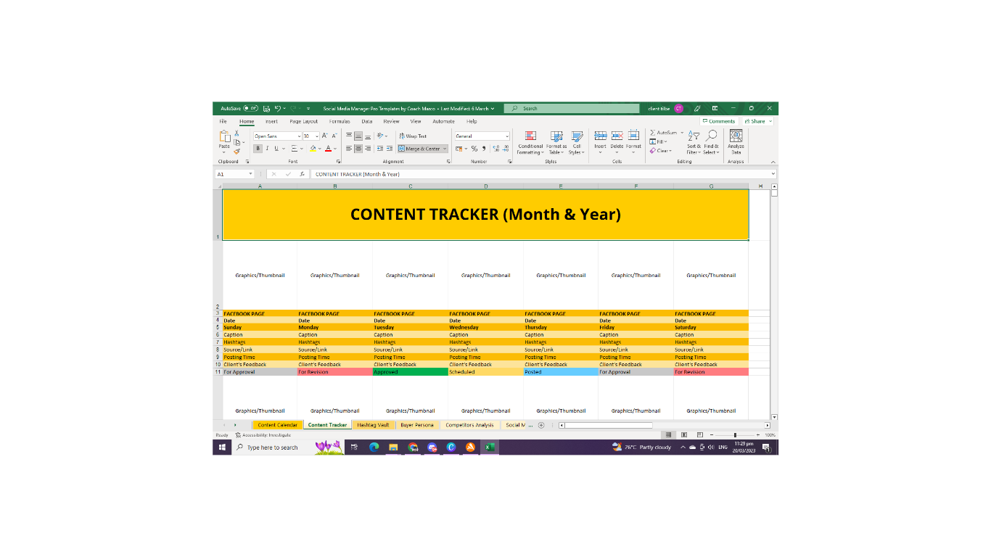Apply the red font color
Screen dimensions: 991x557
328,149
